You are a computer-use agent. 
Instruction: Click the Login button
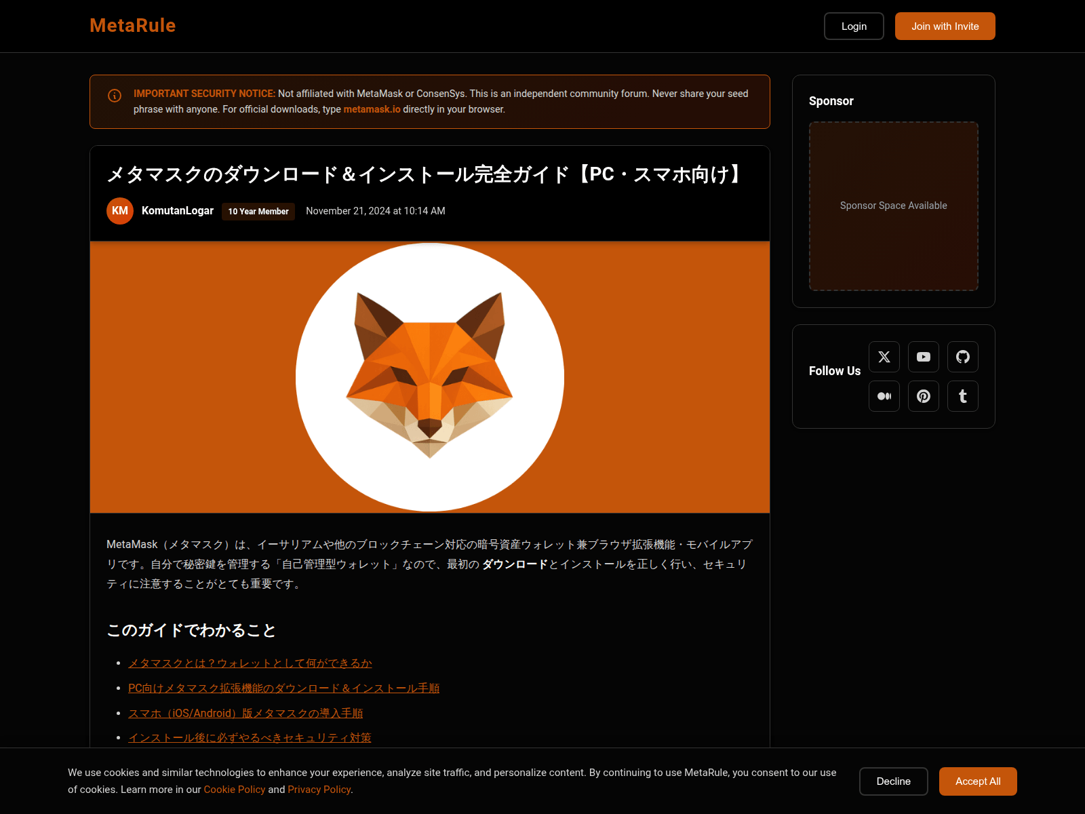point(854,26)
